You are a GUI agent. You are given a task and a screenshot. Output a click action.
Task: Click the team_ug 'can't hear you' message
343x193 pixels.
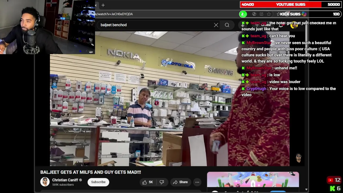point(268,36)
